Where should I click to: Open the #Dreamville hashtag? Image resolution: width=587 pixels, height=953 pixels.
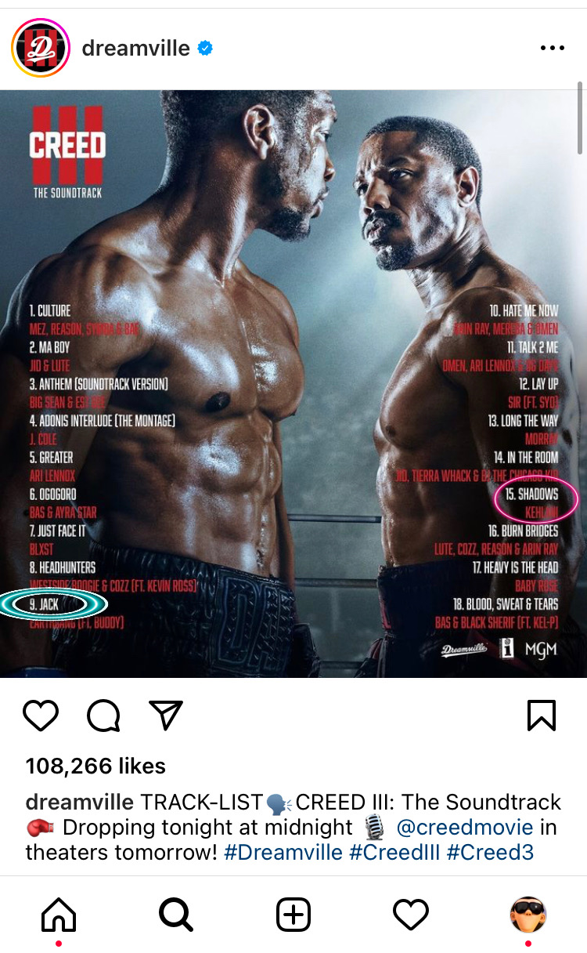point(283,852)
